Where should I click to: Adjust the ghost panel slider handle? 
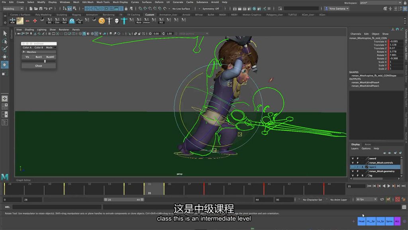[x=45, y=61]
